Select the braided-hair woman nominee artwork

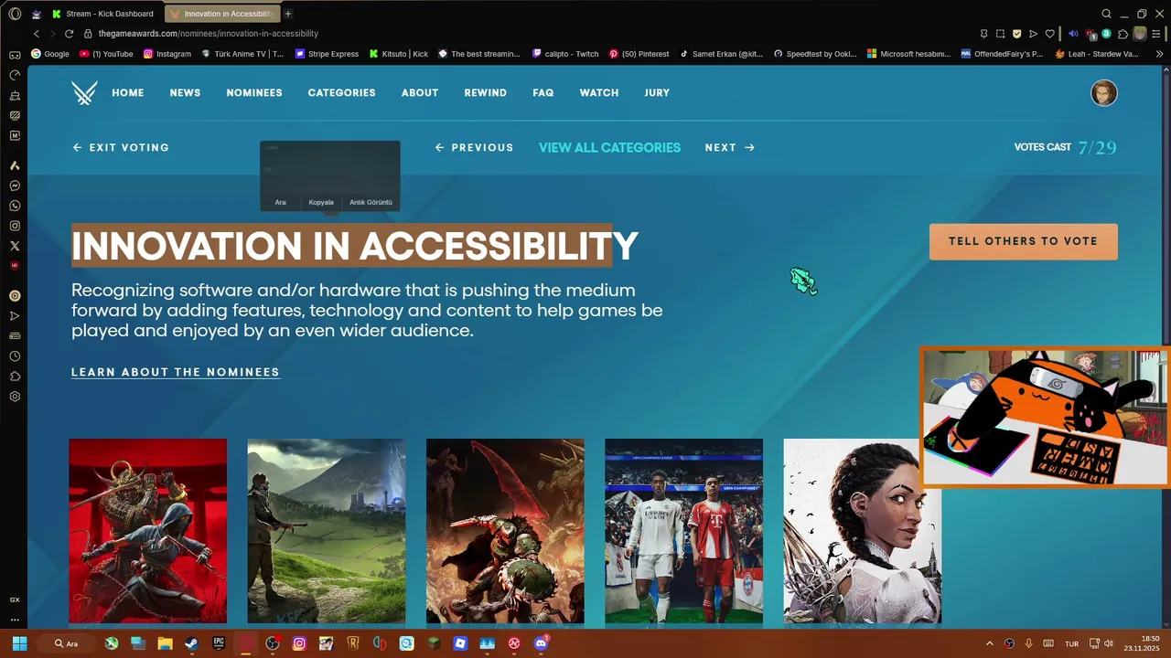(x=862, y=531)
